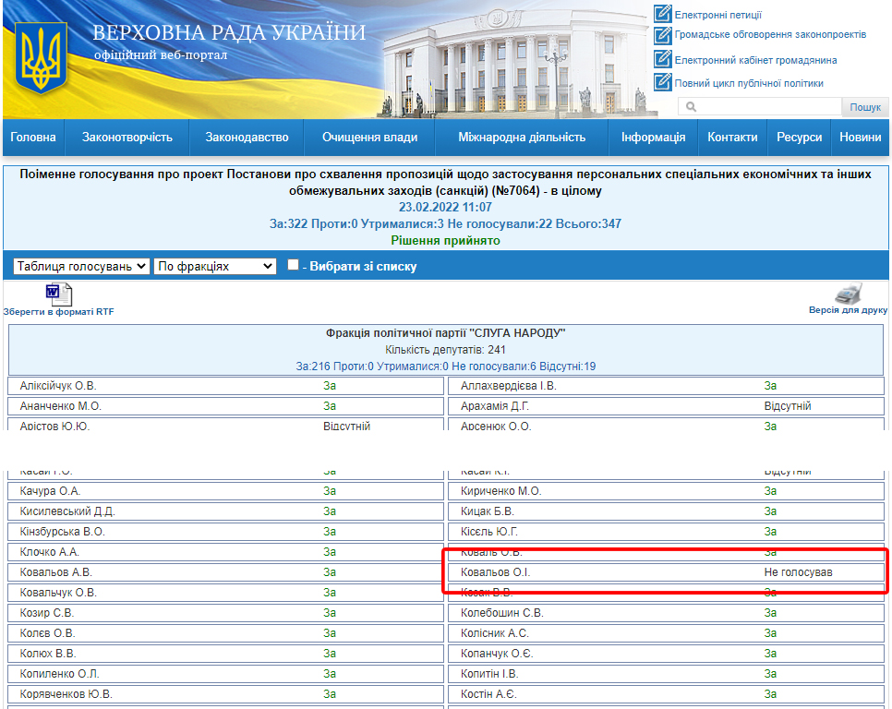This screenshot has width=892, height=709.
Task: Click the magnifying glass search icon
Action: pos(691,108)
